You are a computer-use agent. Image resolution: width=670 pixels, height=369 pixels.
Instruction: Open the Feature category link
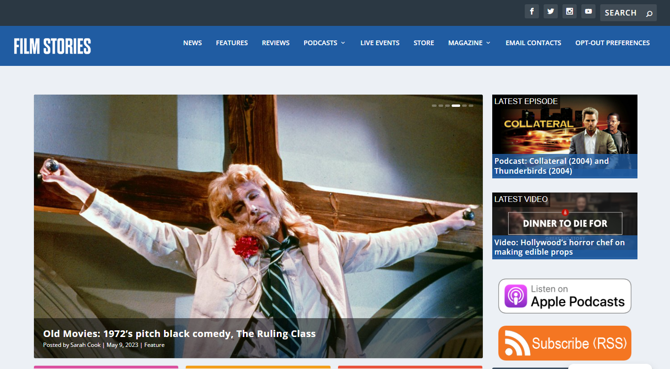pos(154,345)
